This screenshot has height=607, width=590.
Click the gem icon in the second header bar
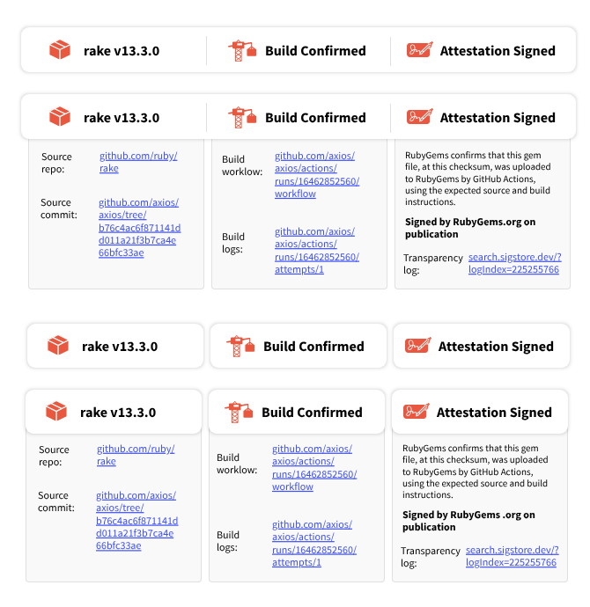[60, 117]
